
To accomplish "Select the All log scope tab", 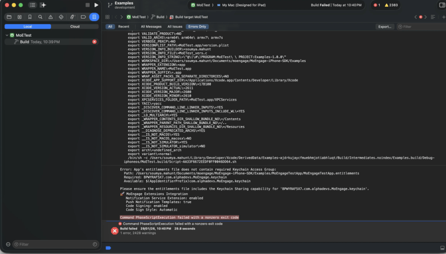I will pyautogui.click(x=110, y=26).
